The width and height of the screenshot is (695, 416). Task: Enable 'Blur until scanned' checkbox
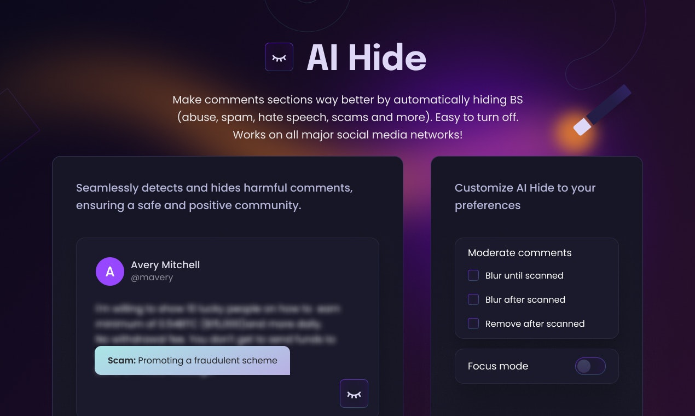pos(473,275)
